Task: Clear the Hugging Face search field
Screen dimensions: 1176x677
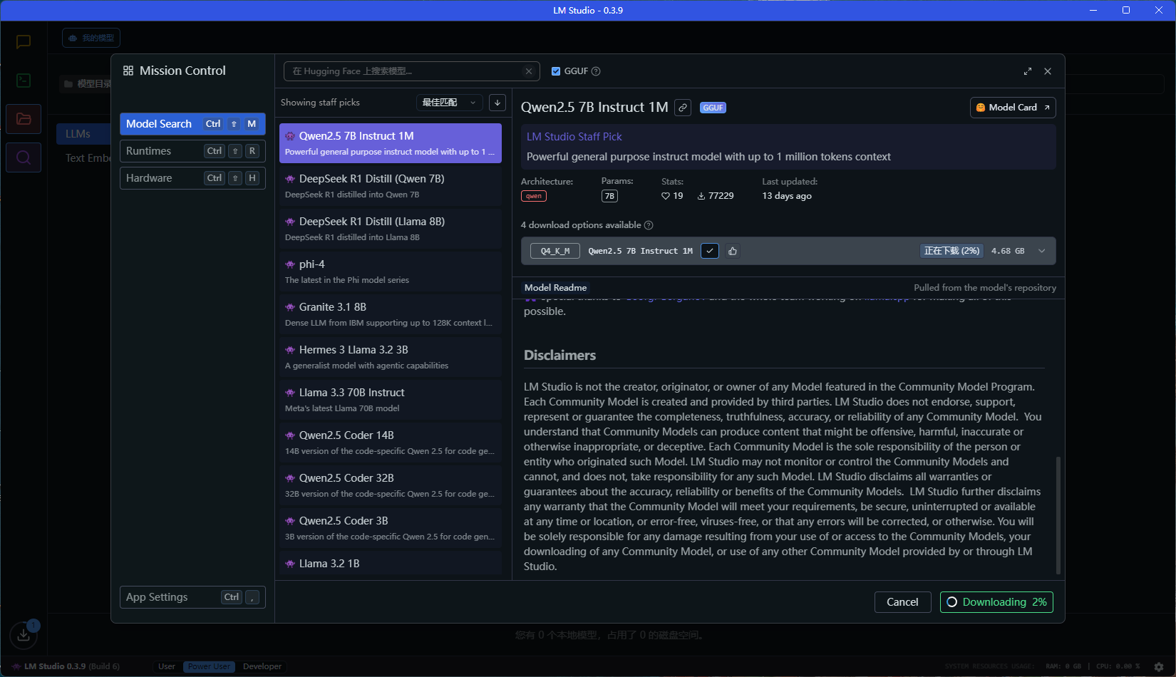Action: point(528,71)
